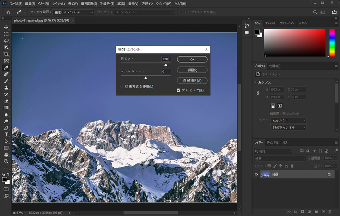
Task: Select the Move tool
Action: click(x=6, y=27)
